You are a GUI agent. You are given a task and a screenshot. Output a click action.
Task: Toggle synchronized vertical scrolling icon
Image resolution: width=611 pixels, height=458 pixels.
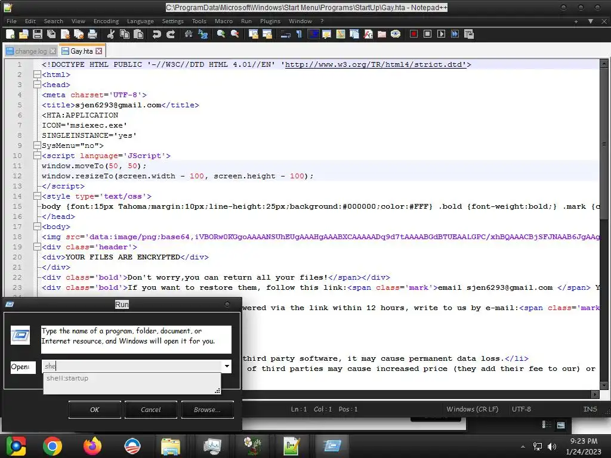[x=253, y=34]
